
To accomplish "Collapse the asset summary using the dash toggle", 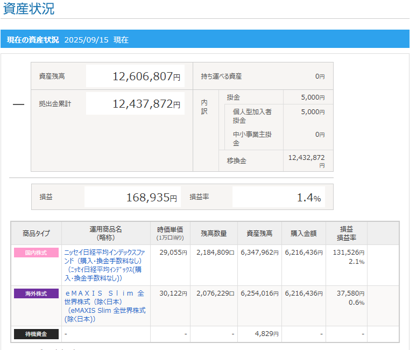I will (18, 104).
